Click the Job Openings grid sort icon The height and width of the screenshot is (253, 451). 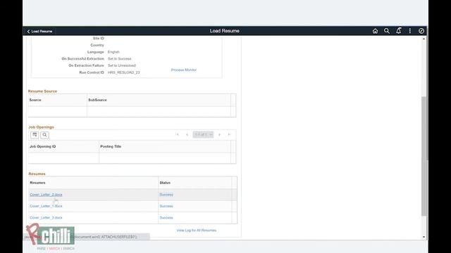point(35,135)
